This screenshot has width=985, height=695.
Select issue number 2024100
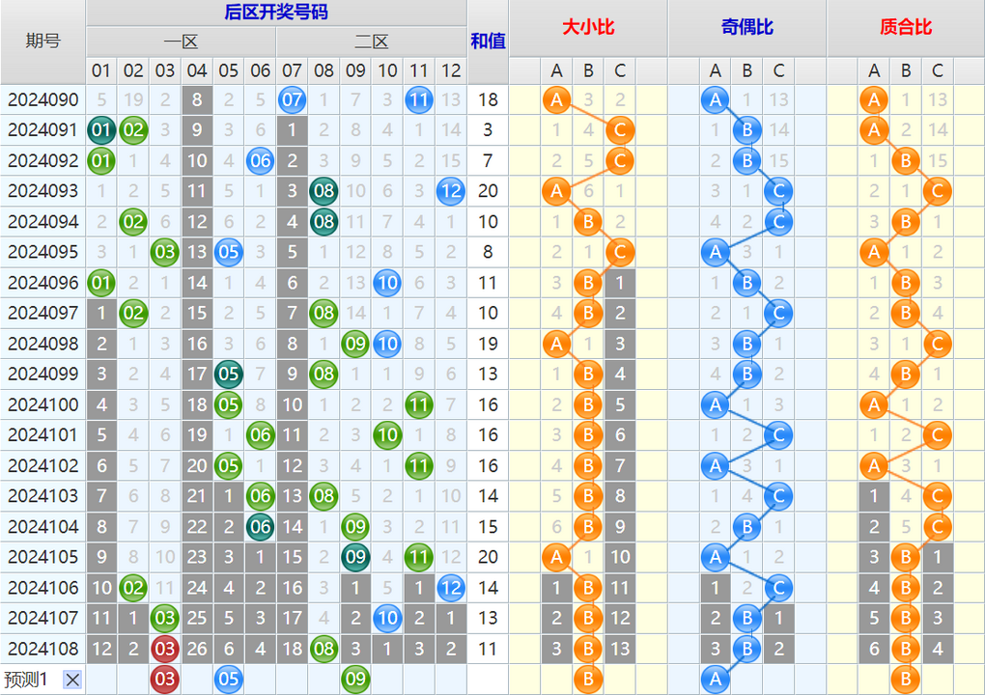point(42,405)
